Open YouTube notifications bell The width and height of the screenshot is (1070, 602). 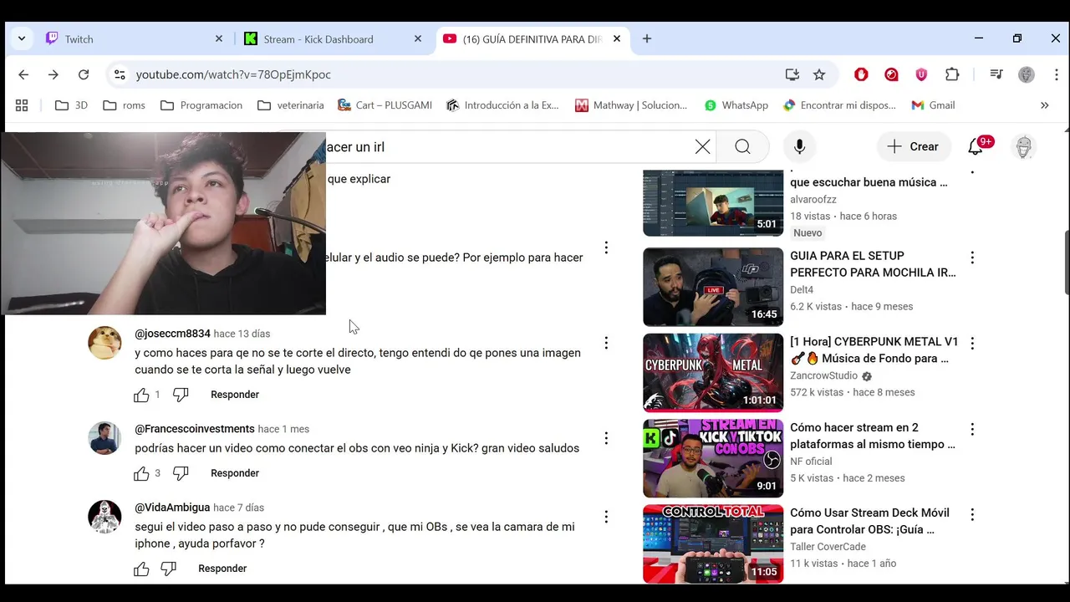point(976,147)
